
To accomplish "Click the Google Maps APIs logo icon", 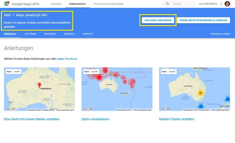I will (7, 4).
